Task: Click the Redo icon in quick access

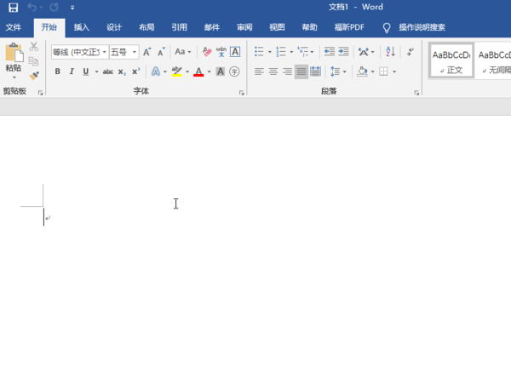Action: coord(55,7)
